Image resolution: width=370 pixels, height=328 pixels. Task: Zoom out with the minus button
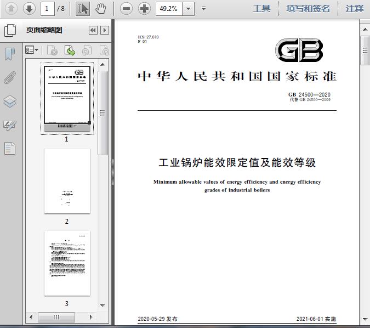(126, 9)
